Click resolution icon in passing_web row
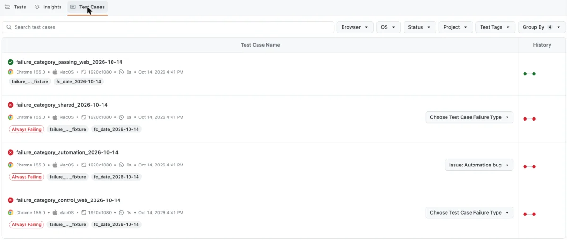The width and height of the screenshot is (567, 240). (x=84, y=72)
